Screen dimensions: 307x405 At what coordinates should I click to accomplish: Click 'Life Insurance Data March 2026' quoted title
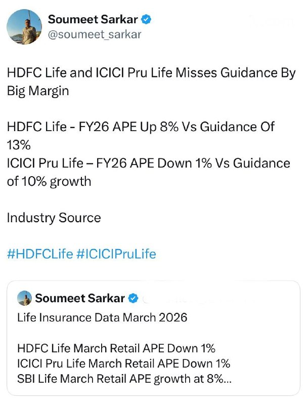(x=102, y=318)
